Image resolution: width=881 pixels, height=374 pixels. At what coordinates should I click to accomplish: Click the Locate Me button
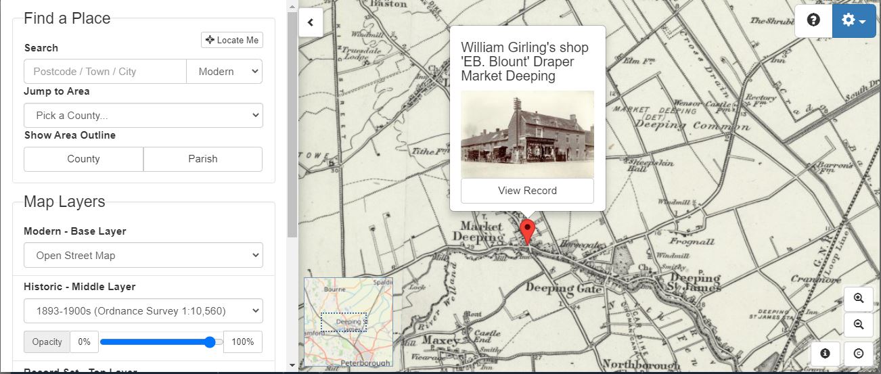(232, 41)
